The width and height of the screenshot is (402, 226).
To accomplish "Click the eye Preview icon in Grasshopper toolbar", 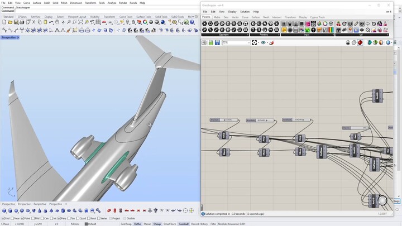I will tap(263, 42).
